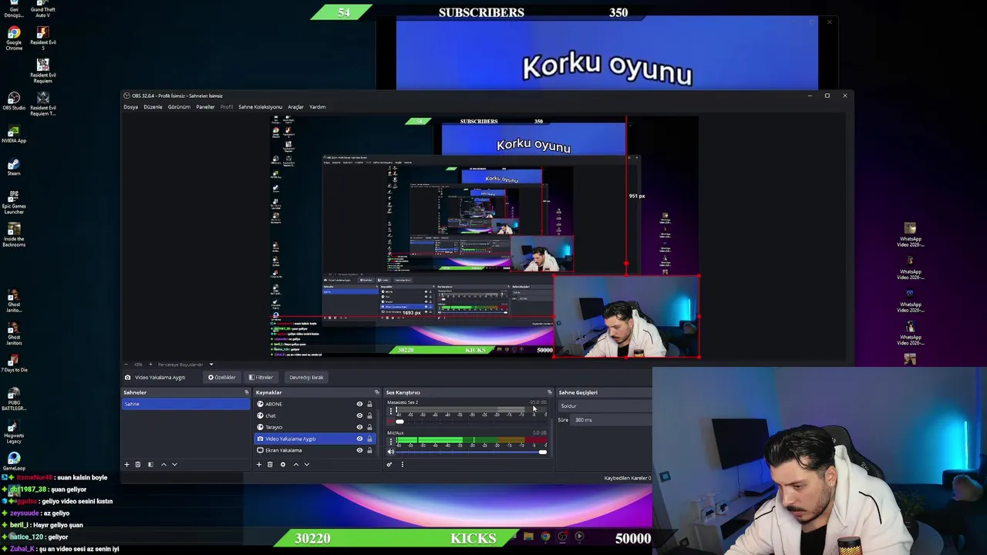Add a new source in Kaynaklar panel
The width and height of the screenshot is (987, 555).
pyautogui.click(x=259, y=464)
